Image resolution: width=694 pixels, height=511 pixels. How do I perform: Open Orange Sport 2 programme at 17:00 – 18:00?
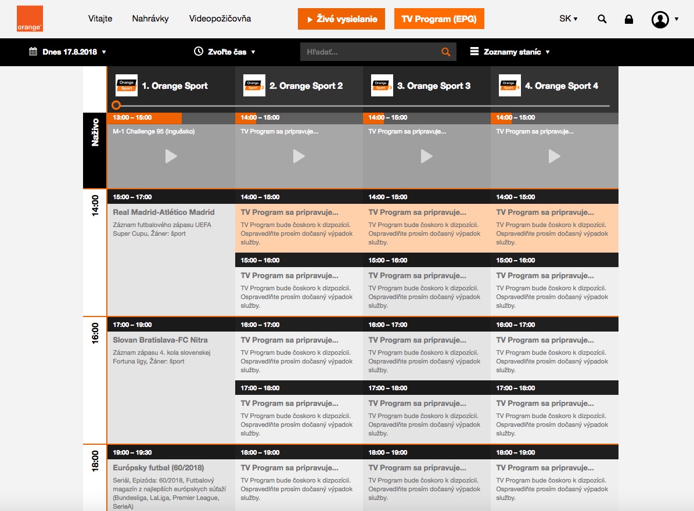coord(299,419)
